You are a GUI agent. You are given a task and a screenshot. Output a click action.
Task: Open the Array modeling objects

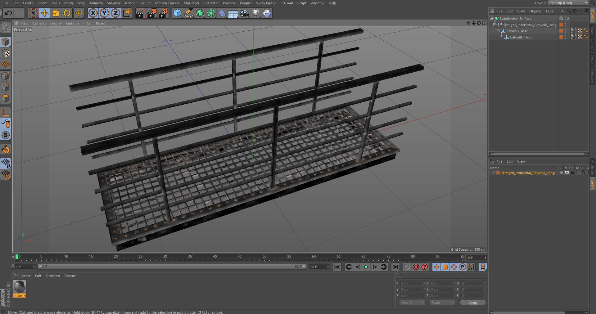(x=211, y=13)
